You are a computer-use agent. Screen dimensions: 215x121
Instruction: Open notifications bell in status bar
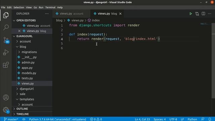click(210, 119)
